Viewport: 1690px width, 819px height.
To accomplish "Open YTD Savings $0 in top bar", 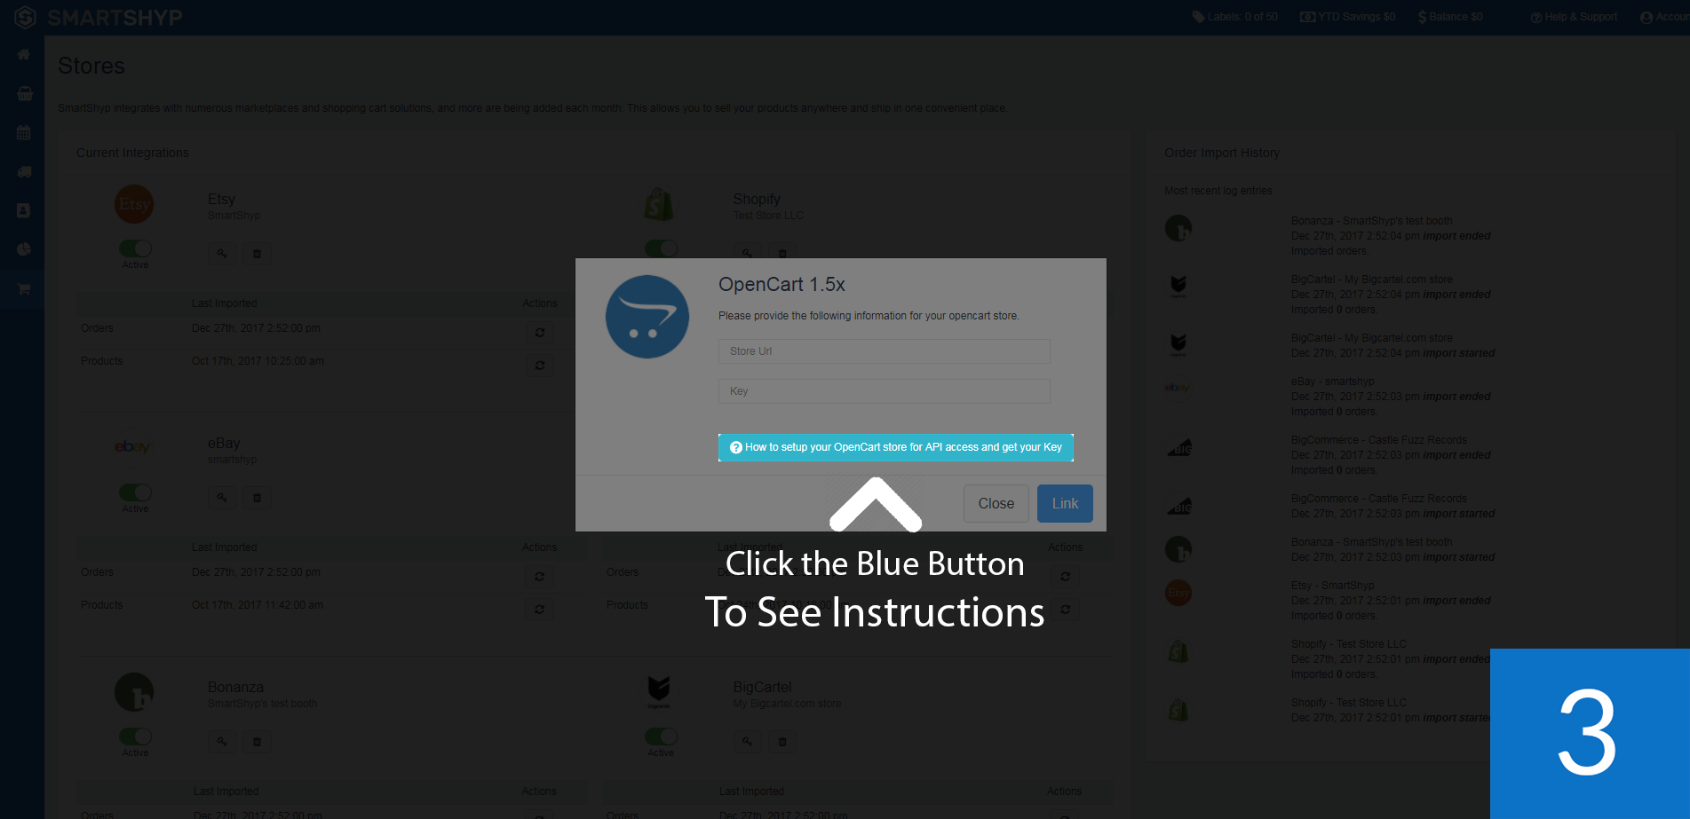I will (1348, 17).
